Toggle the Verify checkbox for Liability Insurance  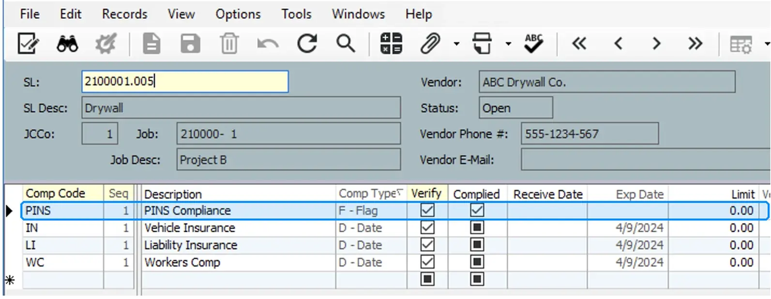point(427,245)
